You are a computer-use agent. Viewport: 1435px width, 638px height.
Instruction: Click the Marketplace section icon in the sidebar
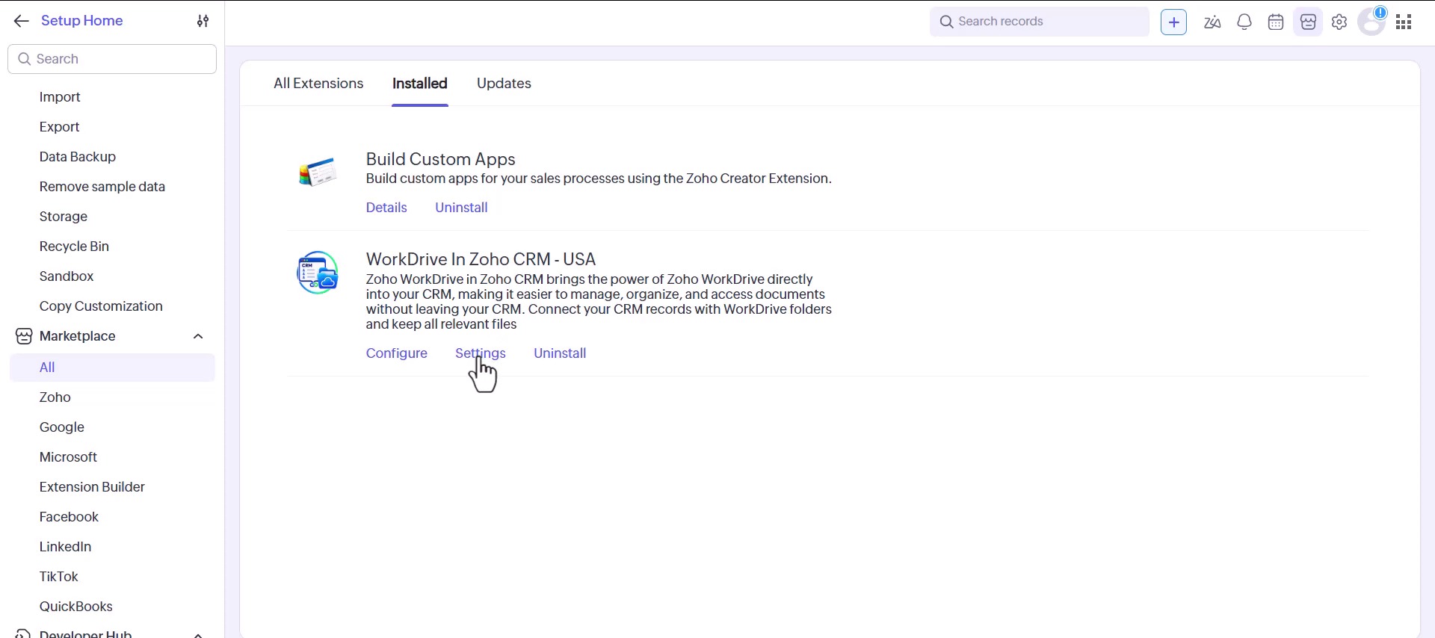pos(24,336)
